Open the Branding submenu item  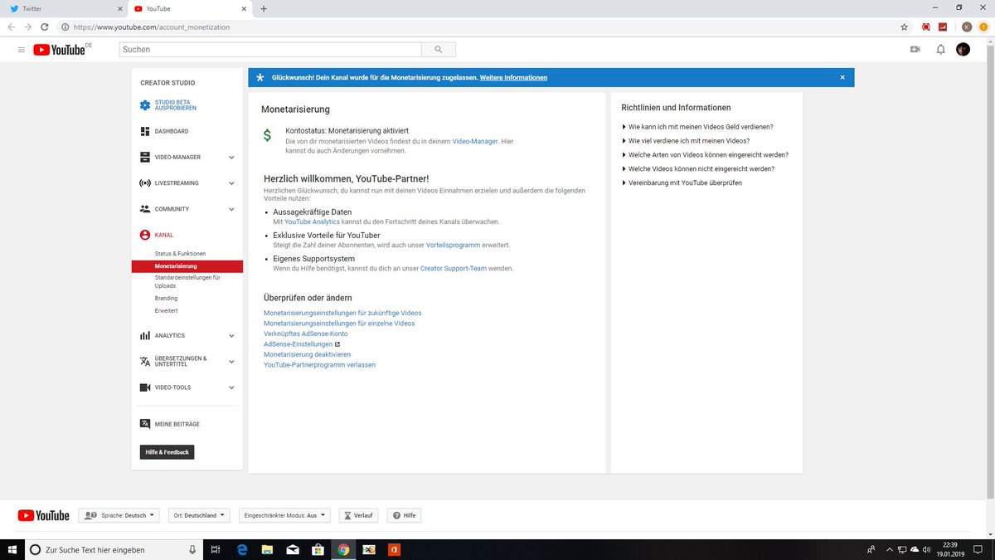(x=166, y=298)
